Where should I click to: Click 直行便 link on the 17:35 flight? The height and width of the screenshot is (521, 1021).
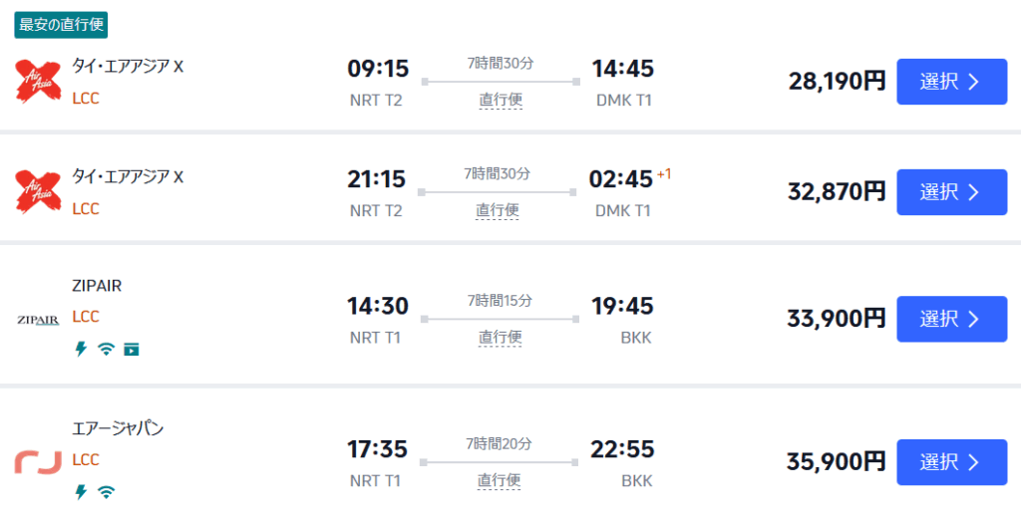click(501, 480)
